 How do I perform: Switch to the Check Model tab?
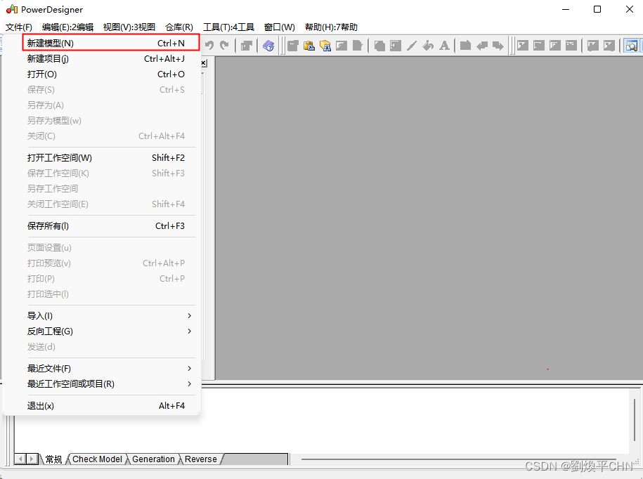pyautogui.click(x=97, y=459)
